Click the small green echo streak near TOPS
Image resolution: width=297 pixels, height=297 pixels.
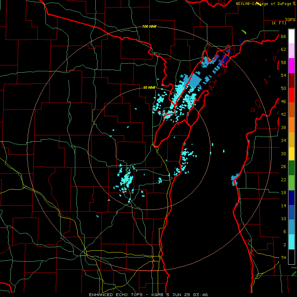click(x=244, y=32)
